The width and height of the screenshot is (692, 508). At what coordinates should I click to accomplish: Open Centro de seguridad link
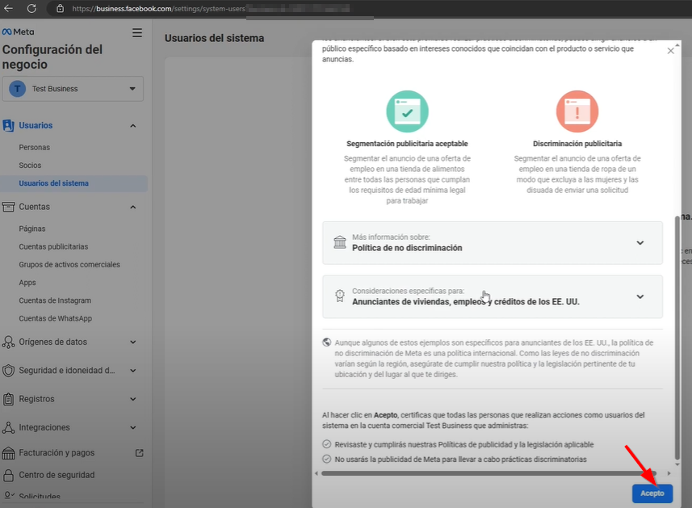(57, 475)
